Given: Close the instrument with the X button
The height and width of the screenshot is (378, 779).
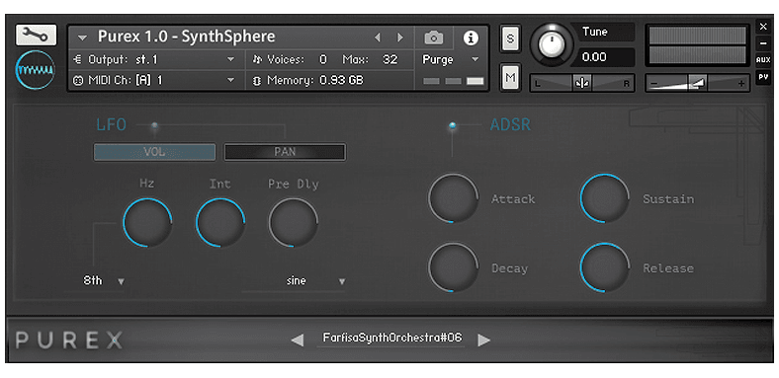Looking at the screenshot, I should [763, 27].
